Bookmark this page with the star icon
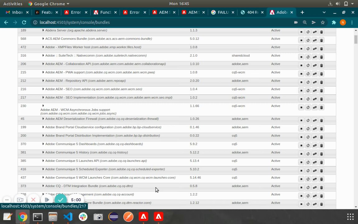Image resolution: width=358 pixels, height=224 pixels. click(323, 22)
